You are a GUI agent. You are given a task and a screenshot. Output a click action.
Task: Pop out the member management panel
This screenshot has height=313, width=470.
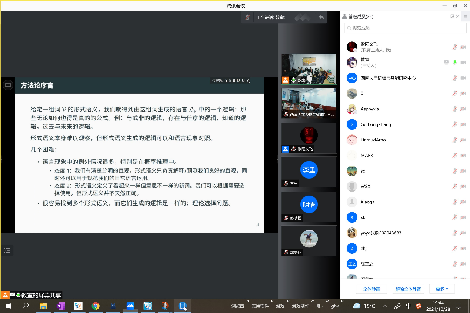coord(452,16)
